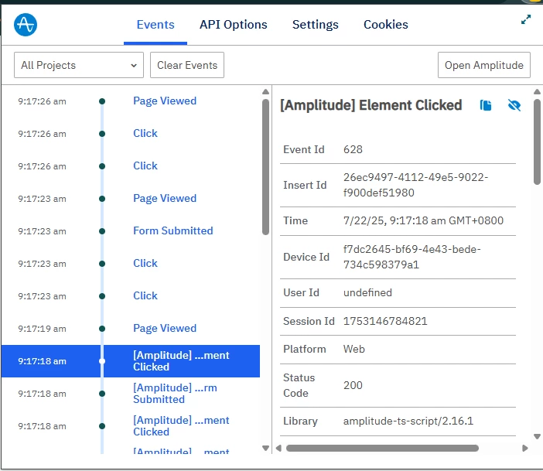543x471 pixels.
Task: Click the User Id value undefined
Action: (367, 292)
